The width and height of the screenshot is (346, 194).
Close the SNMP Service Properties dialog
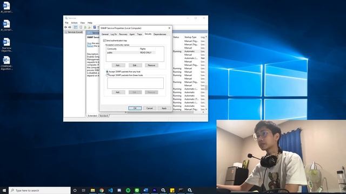[x=169, y=28]
